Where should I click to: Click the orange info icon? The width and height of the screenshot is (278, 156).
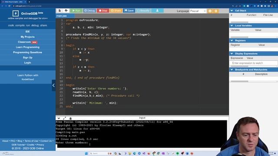tap(210, 11)
